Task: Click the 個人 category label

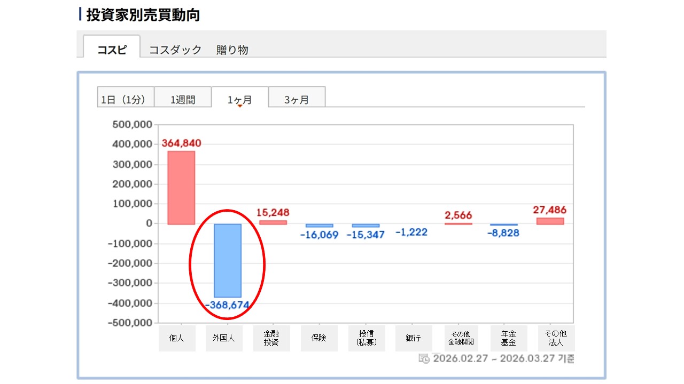Action: click(x=177, y=338)
